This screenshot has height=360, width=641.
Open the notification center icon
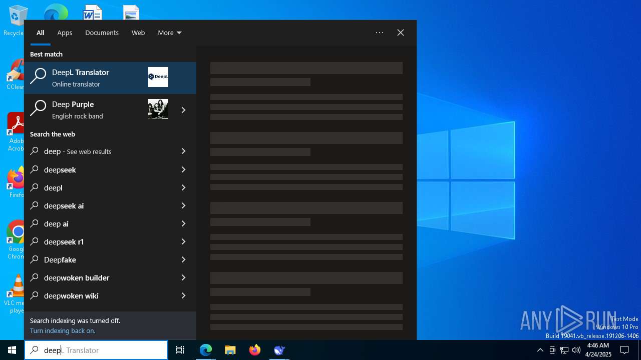pos(624,350)
